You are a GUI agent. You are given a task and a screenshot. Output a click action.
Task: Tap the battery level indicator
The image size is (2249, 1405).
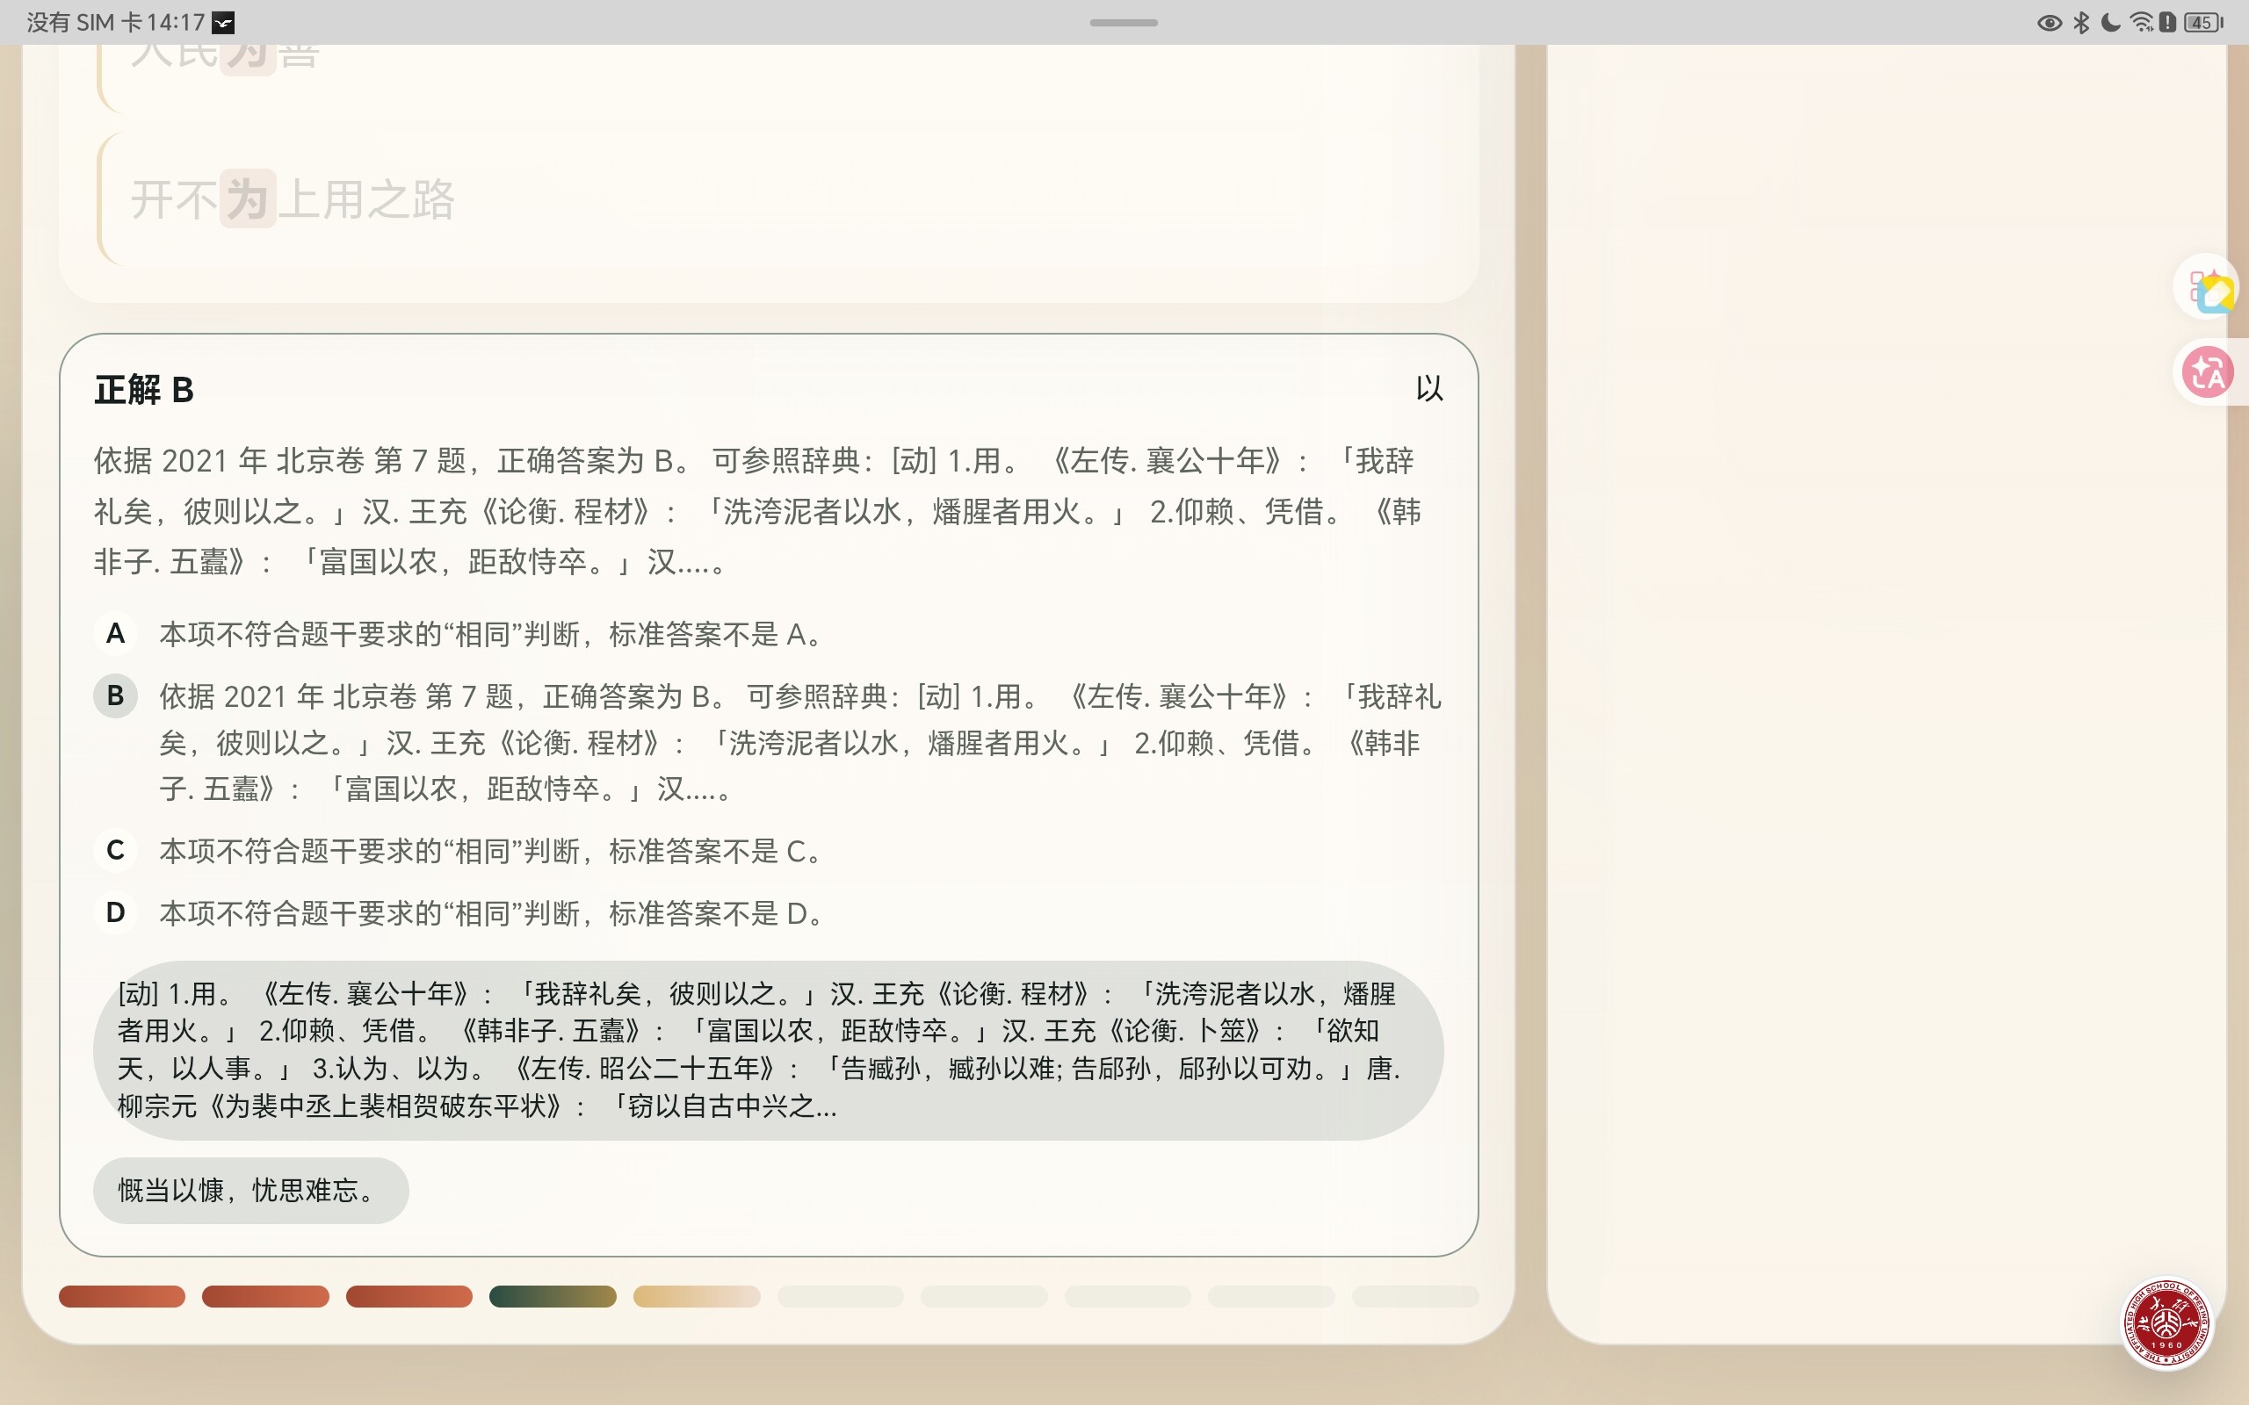point(2203,23)
